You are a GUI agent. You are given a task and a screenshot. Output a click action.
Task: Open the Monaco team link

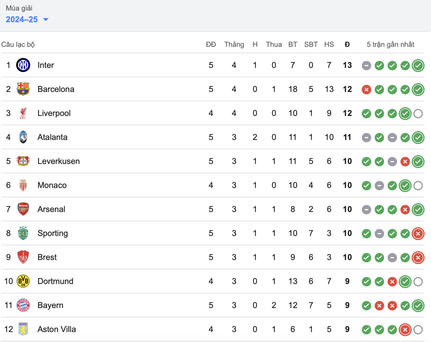pos(52,185)
